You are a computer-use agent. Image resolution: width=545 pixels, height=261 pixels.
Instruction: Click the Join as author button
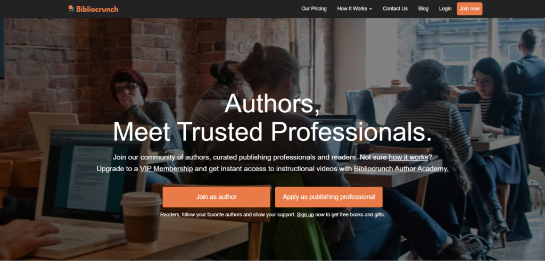click(216, 197)
